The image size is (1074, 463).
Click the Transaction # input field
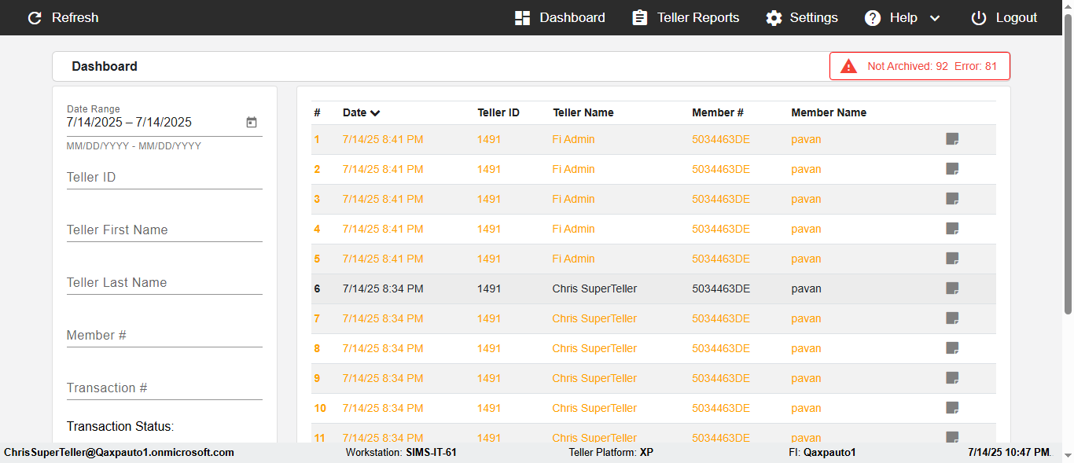point(164,388)
